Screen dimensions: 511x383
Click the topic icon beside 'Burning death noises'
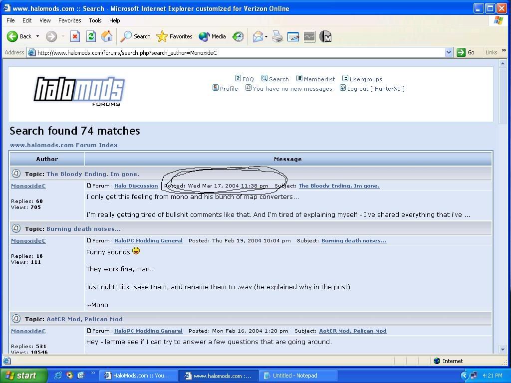pyautogui.click(x=16, y=228)
